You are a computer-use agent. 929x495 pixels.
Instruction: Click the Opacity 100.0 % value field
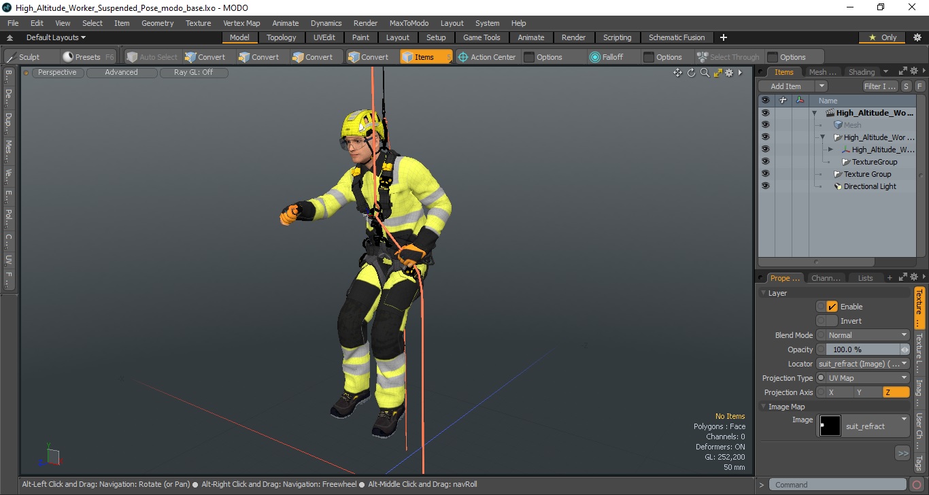click(863, 349)
